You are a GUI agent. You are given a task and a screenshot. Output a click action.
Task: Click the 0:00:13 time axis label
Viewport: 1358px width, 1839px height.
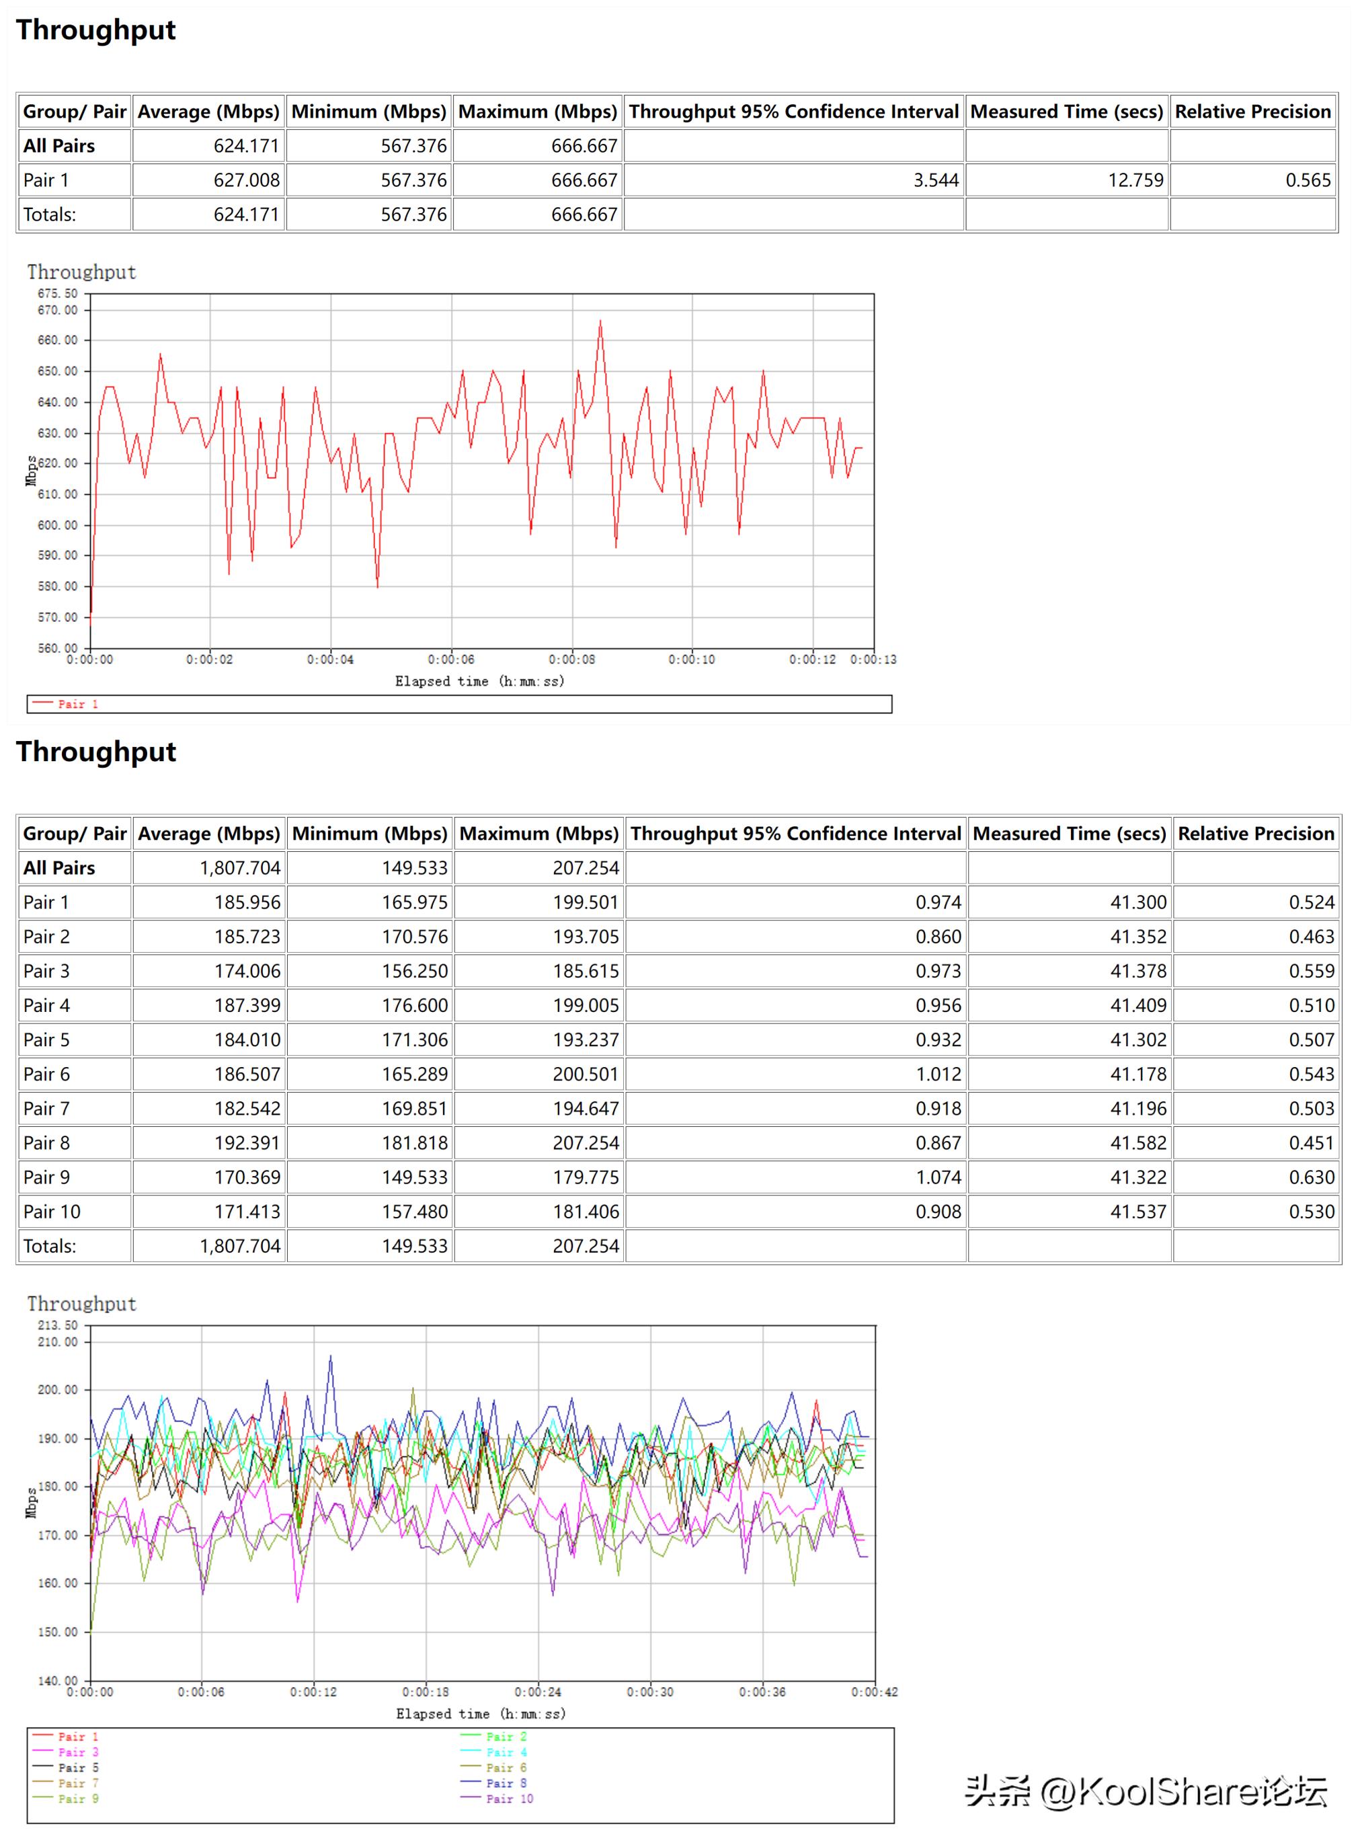(x=873, y=660)
